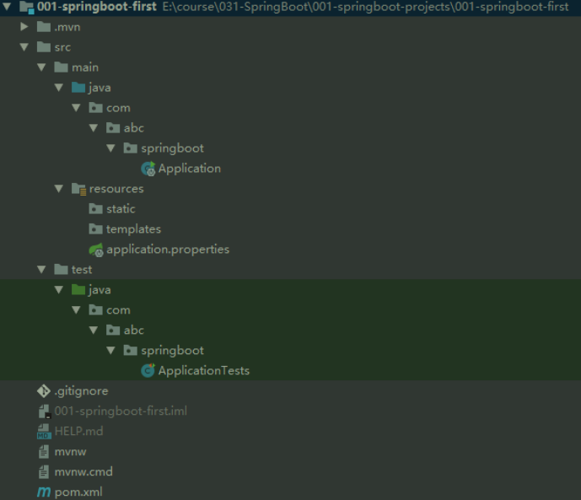
Task: Open the pom.xml file label
Action: 78,492
